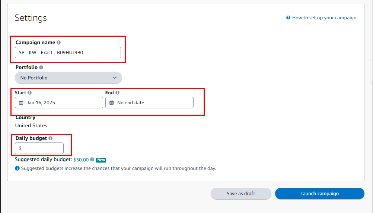Click the info icon after $30.00 suggestion
Screen dimensions: 373x213
pyautogui.click(x=92, y=160)
